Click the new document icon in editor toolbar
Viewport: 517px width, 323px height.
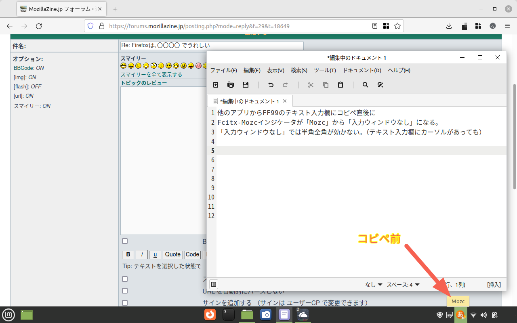point(216,85)
